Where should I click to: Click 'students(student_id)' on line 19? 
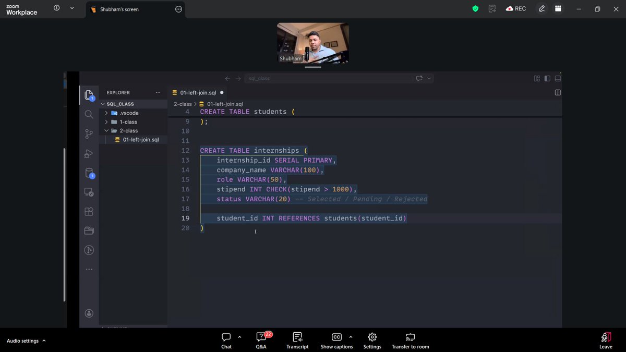[365, 218]
